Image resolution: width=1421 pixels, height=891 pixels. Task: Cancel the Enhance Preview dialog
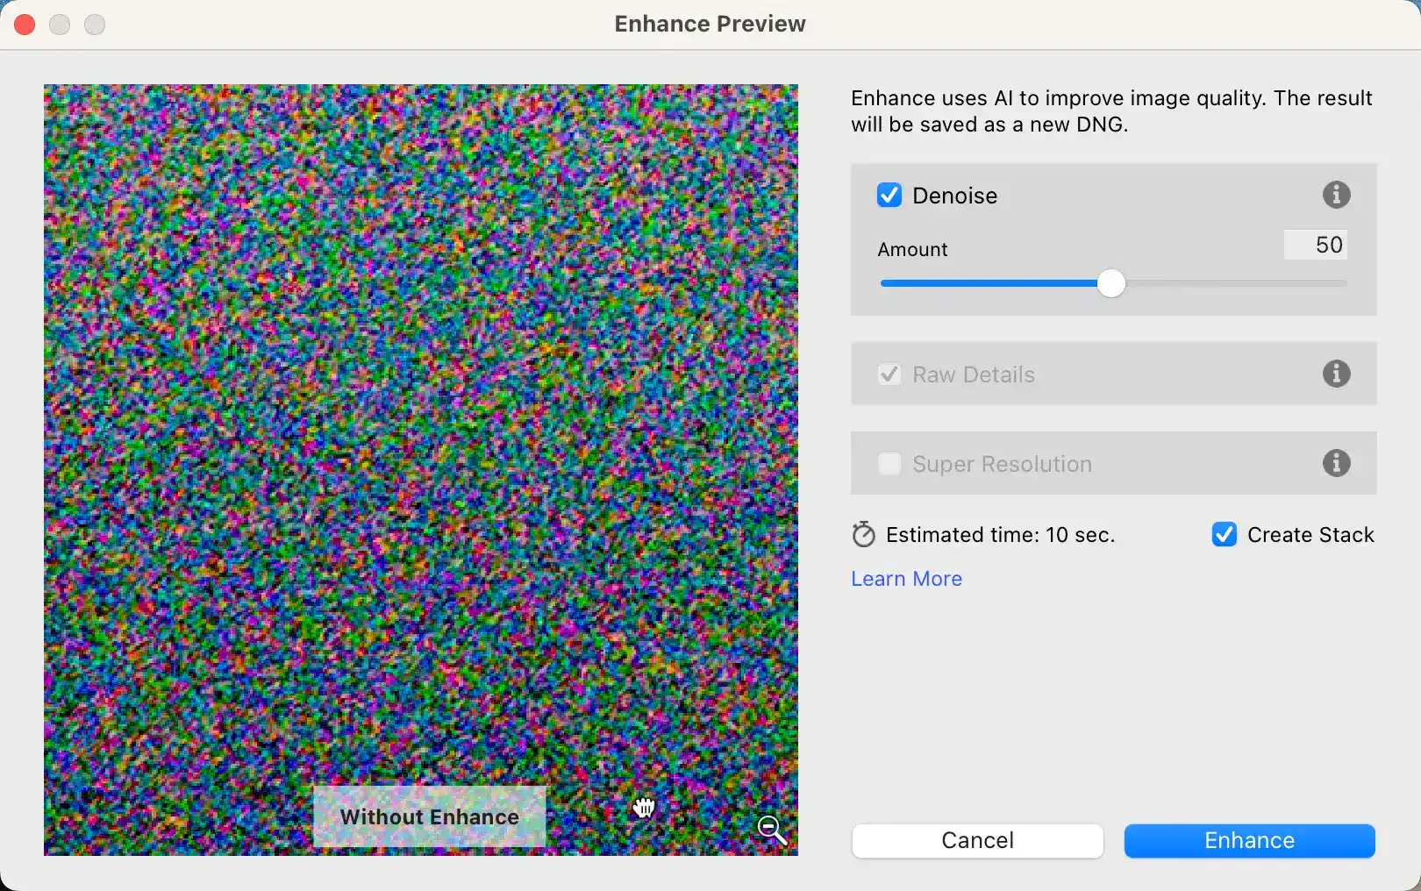click(x=978, y=840)
